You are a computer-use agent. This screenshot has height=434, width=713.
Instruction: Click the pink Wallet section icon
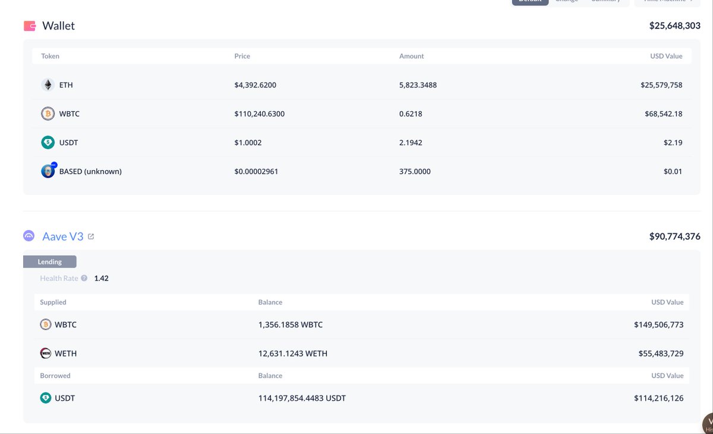[x=30, y=26]
